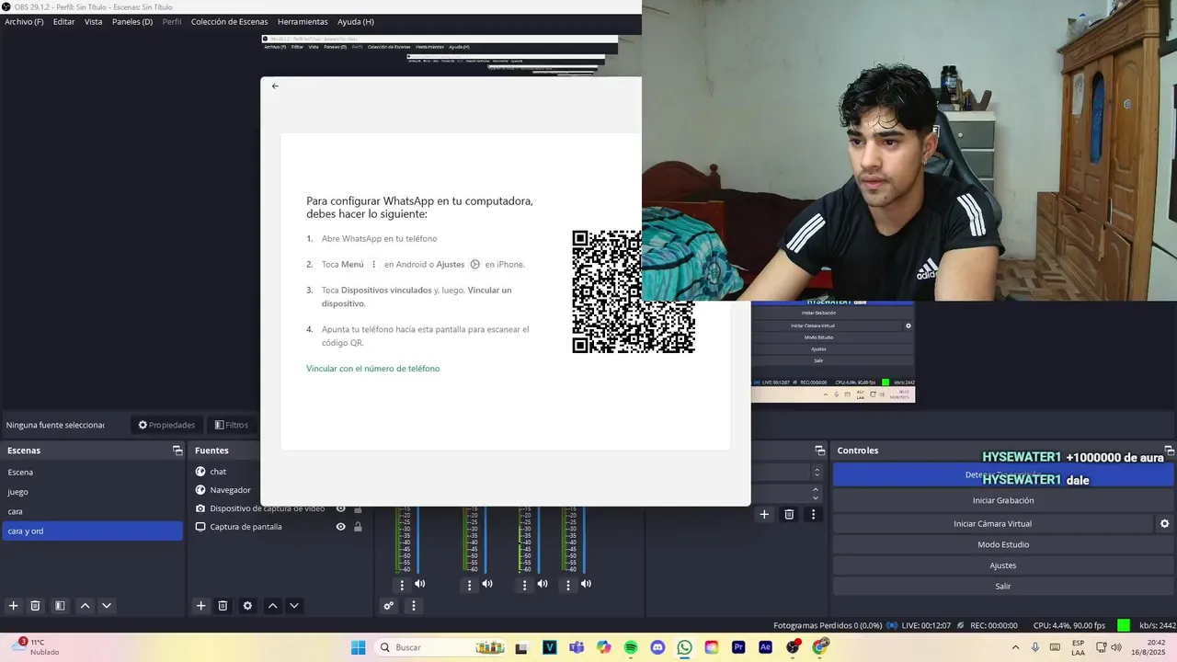
Task: Mute the fourth audio mixer channel
Action: [x=586, y=584]
